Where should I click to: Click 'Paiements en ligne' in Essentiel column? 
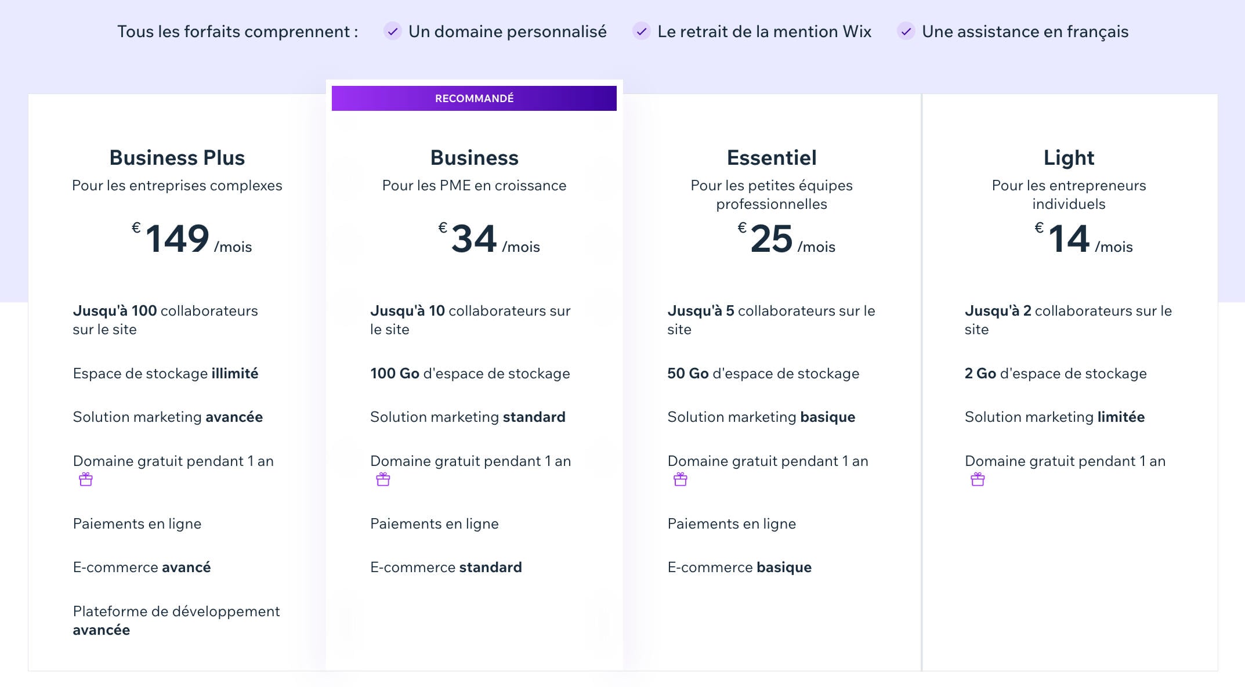tap(732, 523)
